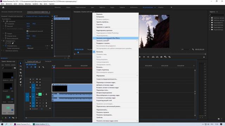Click the program monitor settings wrench
This screenshot has height=126, width=225.
[193, 49]
